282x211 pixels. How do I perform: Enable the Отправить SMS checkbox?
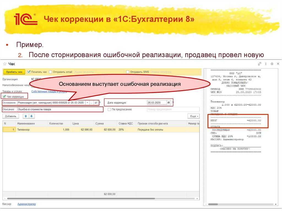click(128, 72)
